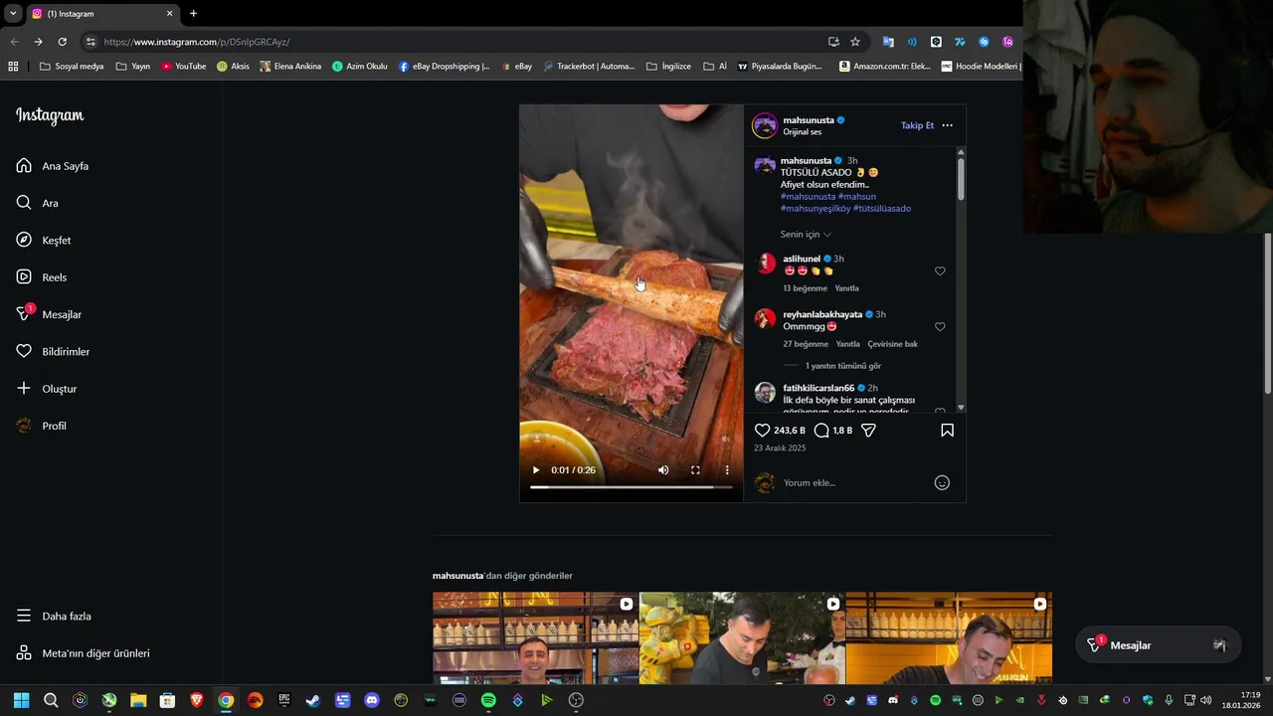This screenshot has height=716, width=1273.
Task: Open third related post thumbnail
Action: (x=949, y=638)
